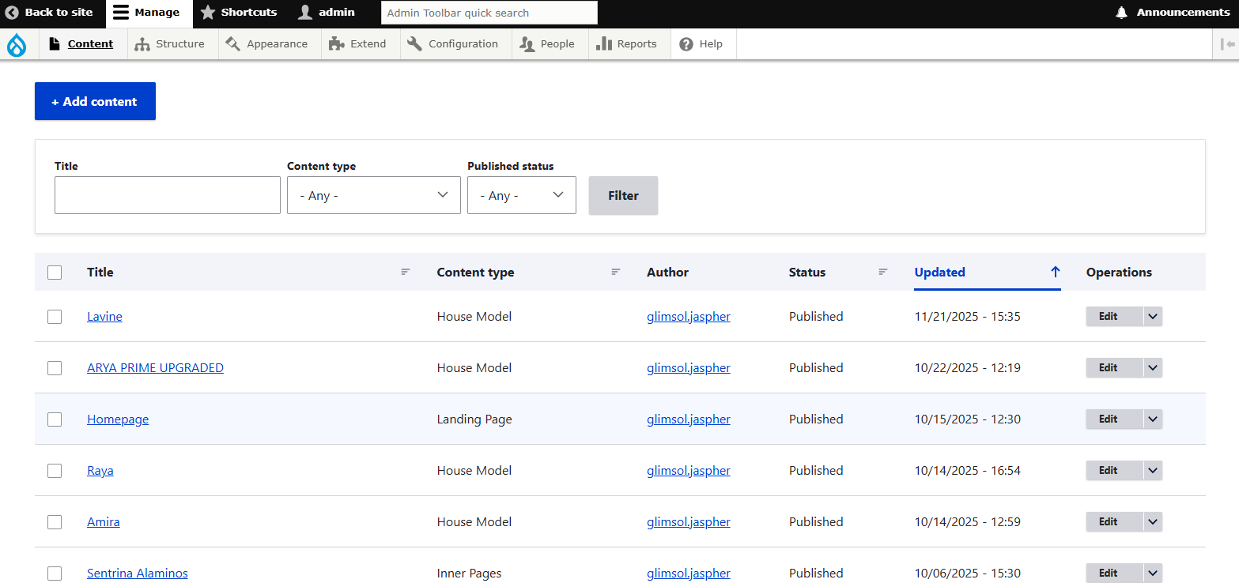The height and width of the screenshot is (583, 1239).
Task: Click the Title filter text field
Action: pyautogui.click(x=167, y=195)
